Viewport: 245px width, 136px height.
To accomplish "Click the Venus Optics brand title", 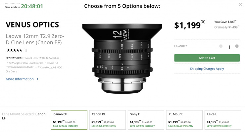I will 32,25.
